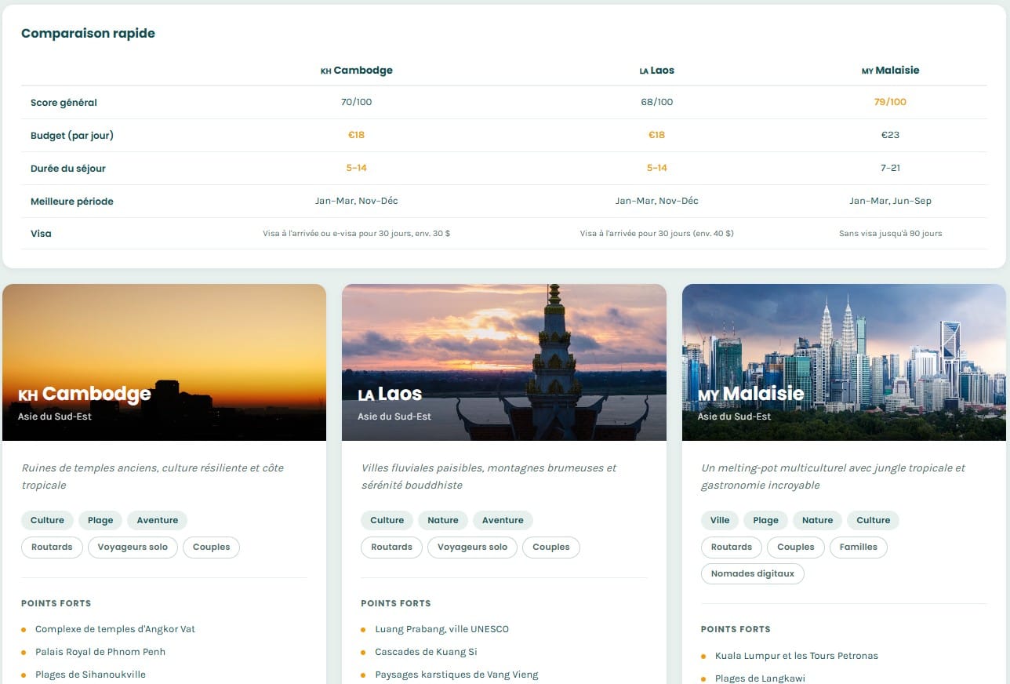
Task: Select the Couples tag in Laos card
Action: coord(550,547)
